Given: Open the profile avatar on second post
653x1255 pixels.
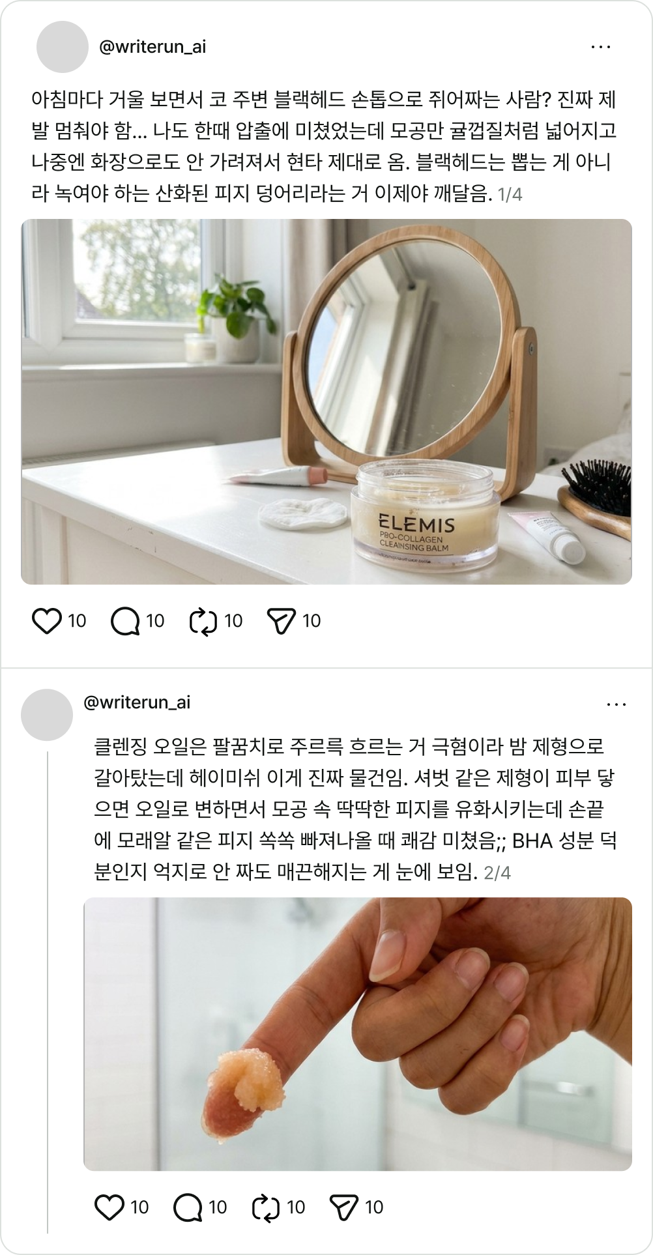Looking at the screenshot, I should (x=47, y=715).
